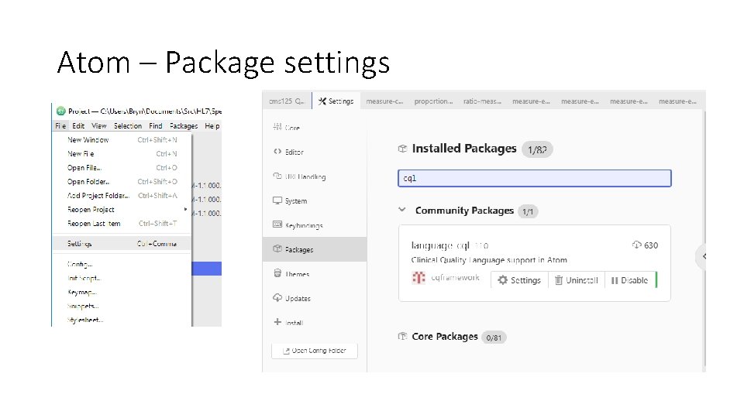The width and height of the screenshot is (744, 418).
Task: Expand the Reopen Project submenu
Action: (122, 210)
